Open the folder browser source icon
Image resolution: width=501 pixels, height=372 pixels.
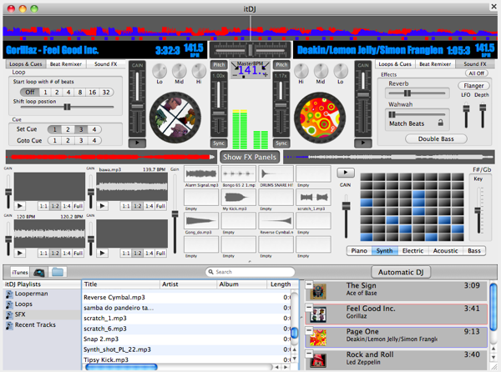pos(58,273)
